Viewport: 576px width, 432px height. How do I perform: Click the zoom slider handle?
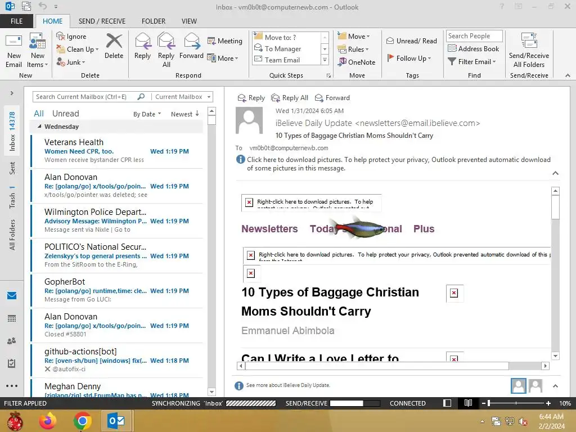489,403
